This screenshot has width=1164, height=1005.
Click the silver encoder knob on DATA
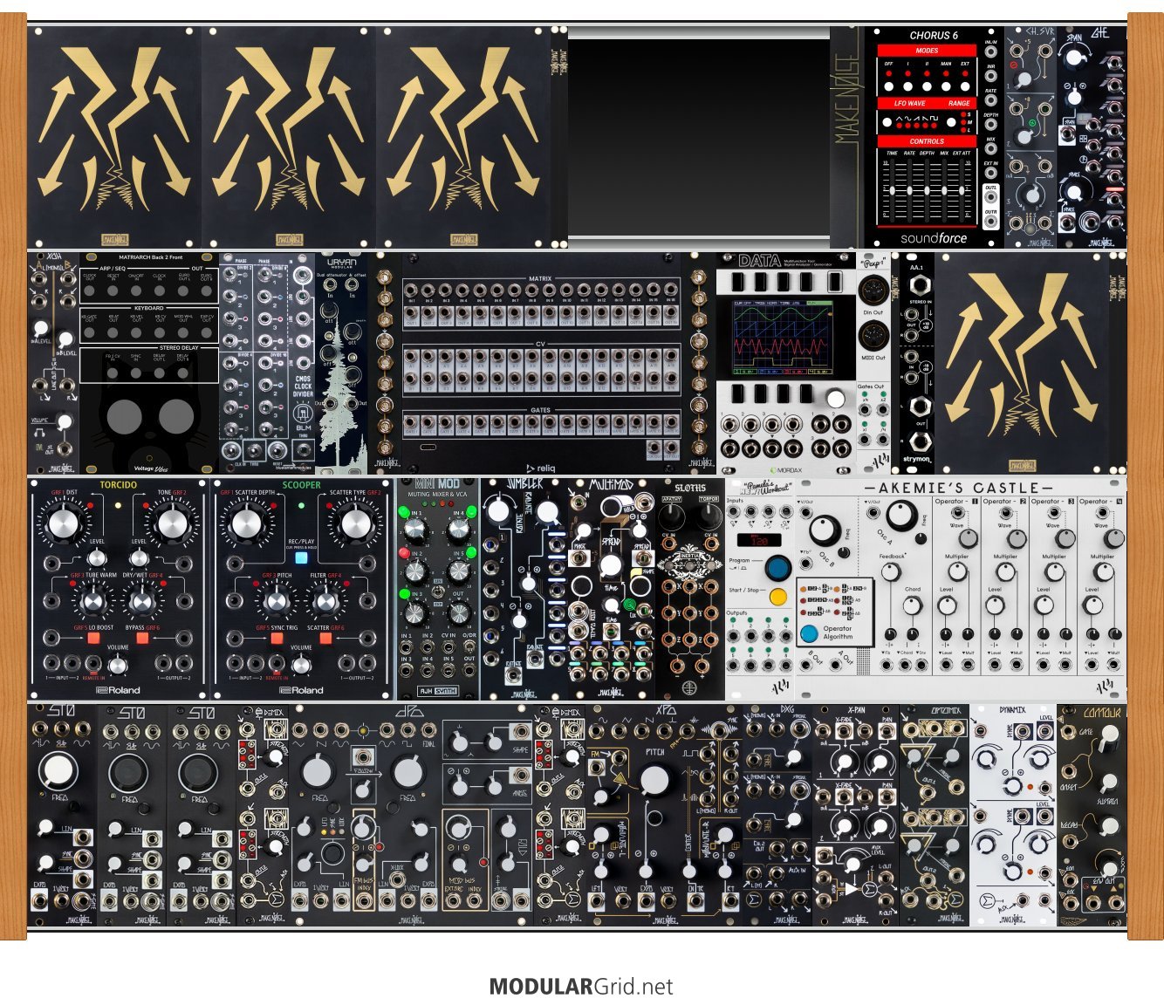click(835, 398)
